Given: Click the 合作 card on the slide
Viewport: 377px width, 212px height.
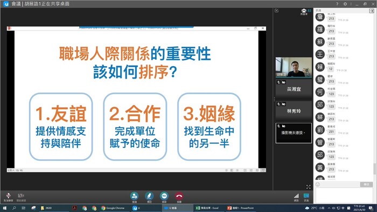Looking at the screenshot, I should click(135, 126).
